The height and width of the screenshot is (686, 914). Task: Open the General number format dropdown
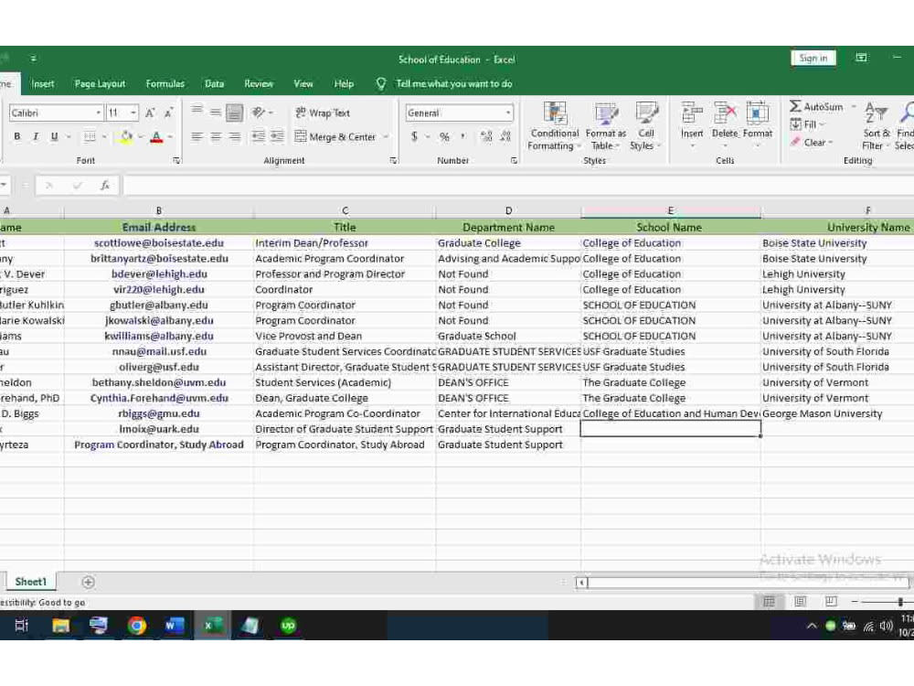click(507, 113)
